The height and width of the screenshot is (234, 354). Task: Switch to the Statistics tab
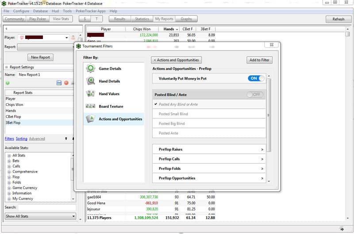tap(142, 19)
